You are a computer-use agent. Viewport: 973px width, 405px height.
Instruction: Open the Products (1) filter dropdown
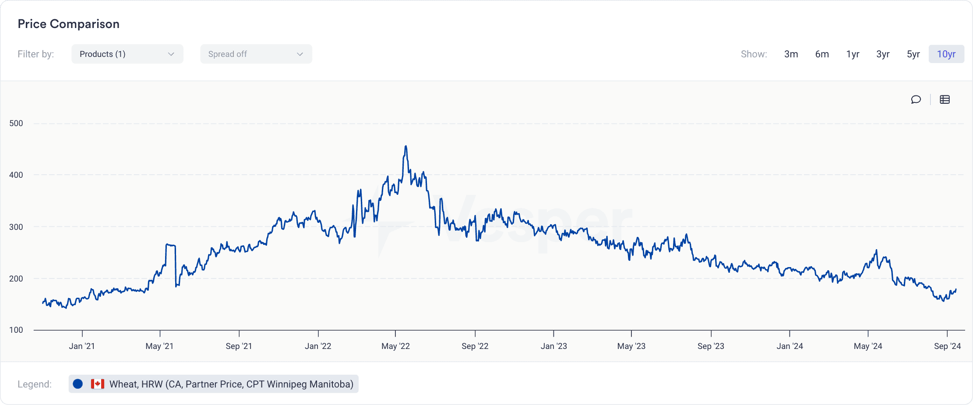[x=127, y=54]
